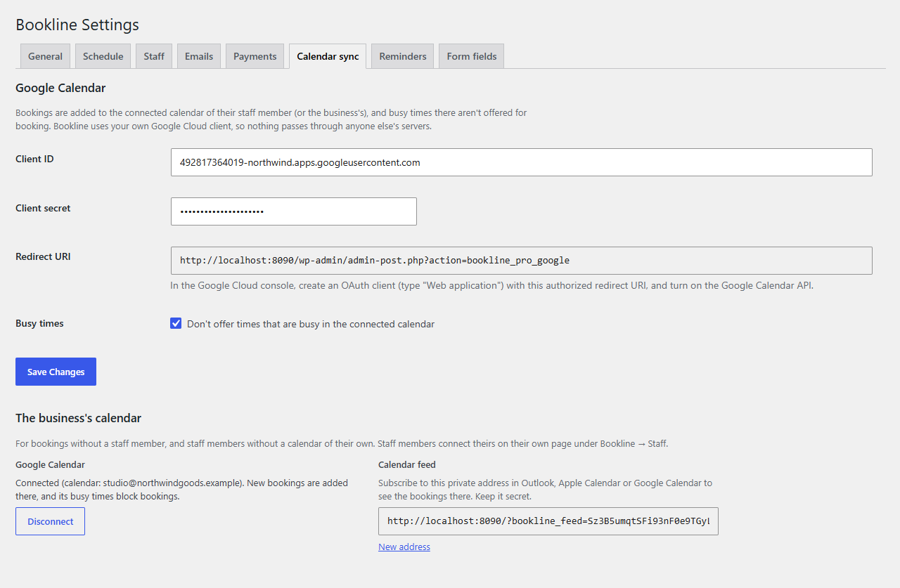Select the calendar feed address field

click(548, 521)
